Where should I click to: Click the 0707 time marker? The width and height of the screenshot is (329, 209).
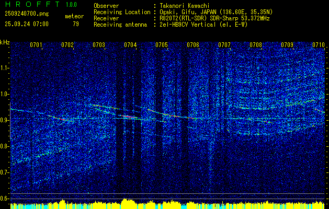point(224,45)
